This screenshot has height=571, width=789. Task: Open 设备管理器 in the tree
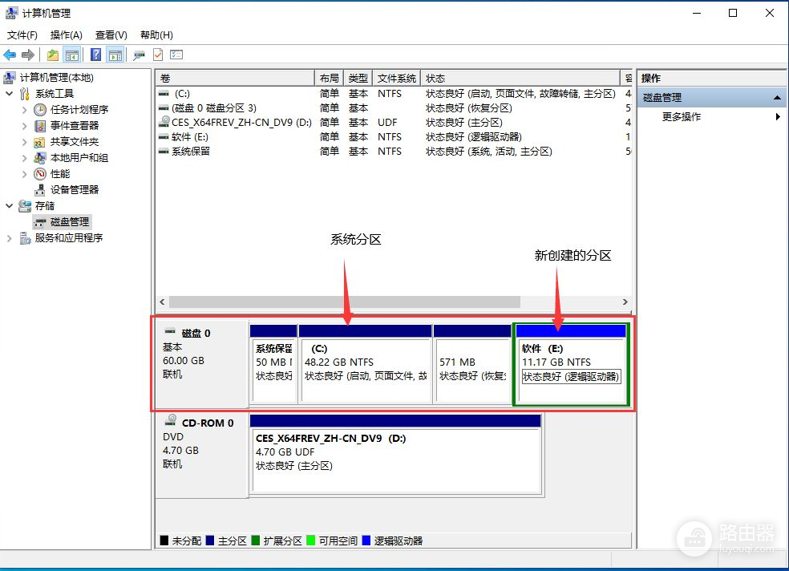pyautogui.click(x=74, y=190)
